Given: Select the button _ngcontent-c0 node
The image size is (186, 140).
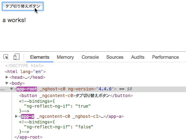Looking at the screenshot, I should point(76,96).
